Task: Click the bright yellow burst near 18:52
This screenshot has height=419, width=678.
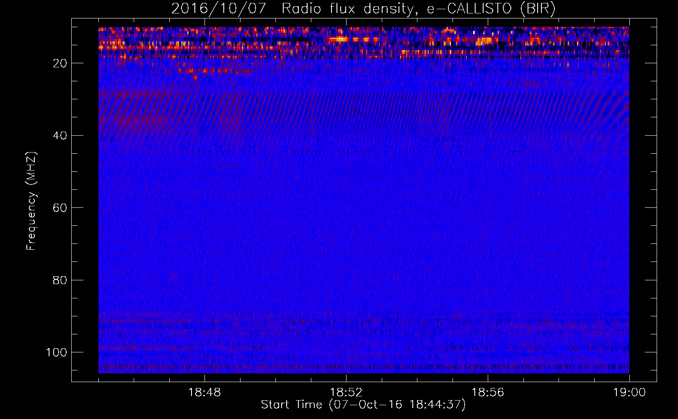Action: point(337,39)
